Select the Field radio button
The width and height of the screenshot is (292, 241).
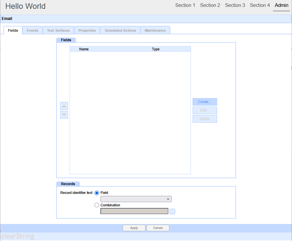(97, 193)
